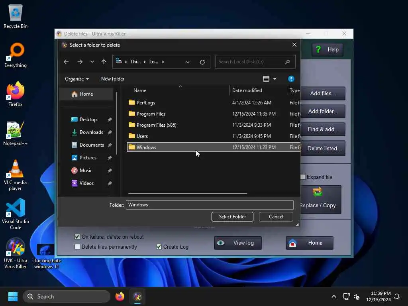
Task: Open file dialog help icon
Action: tap(291, 79)
